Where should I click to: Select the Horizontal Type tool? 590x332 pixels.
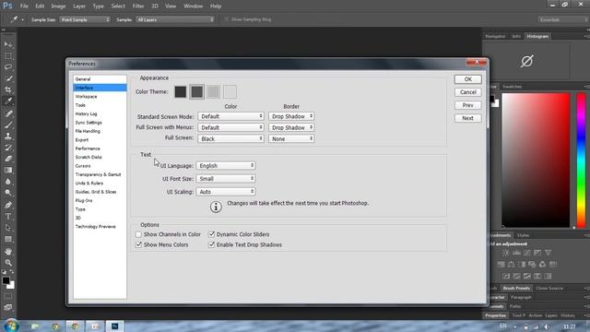click(x=8, y=217)
